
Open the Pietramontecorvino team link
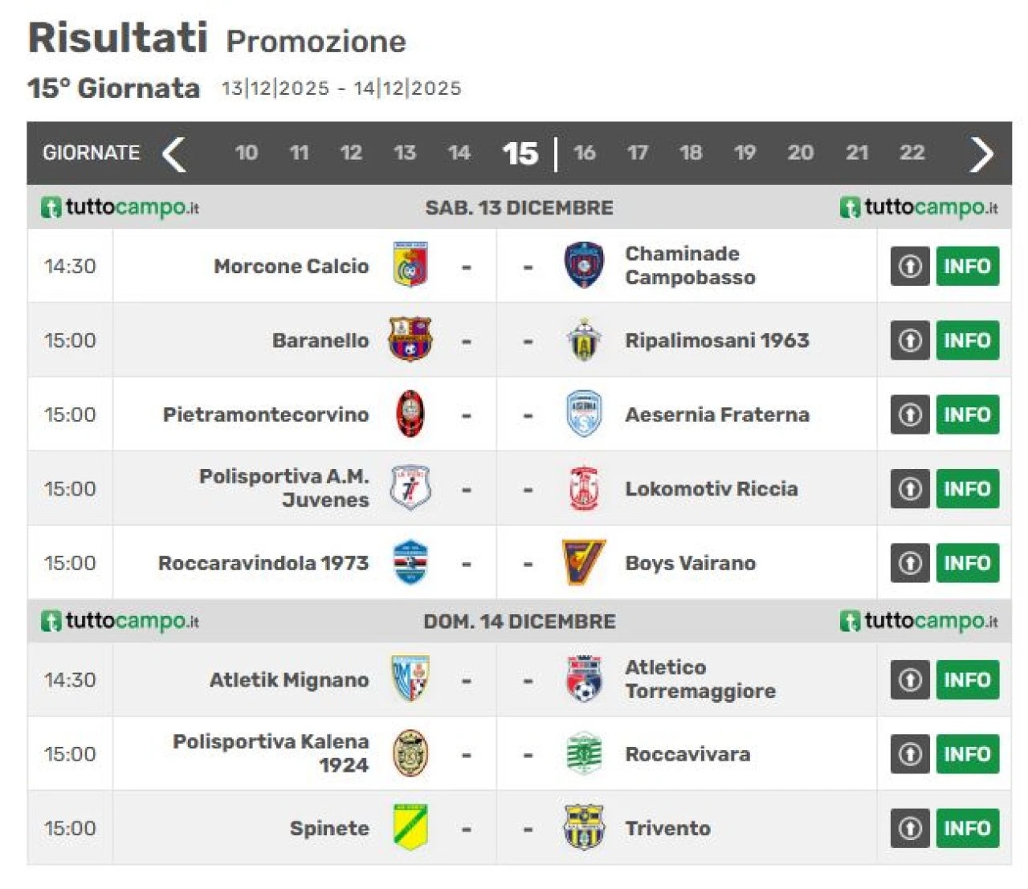(x=266, y=414)
